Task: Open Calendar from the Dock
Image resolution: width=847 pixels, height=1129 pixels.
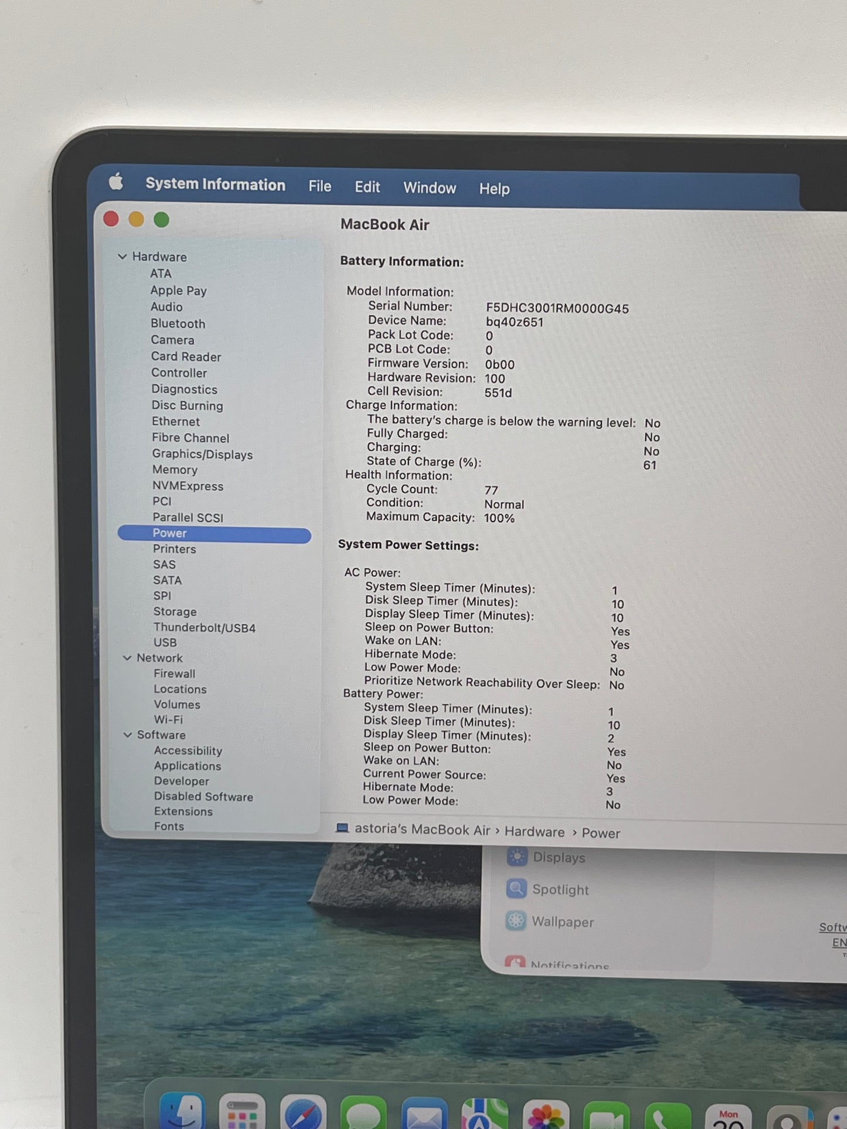Action: 729,1116
